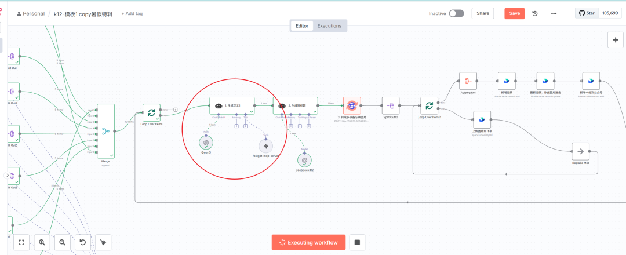
Task: Select the Replace Me1 node
Action: (x=580, y=151)
